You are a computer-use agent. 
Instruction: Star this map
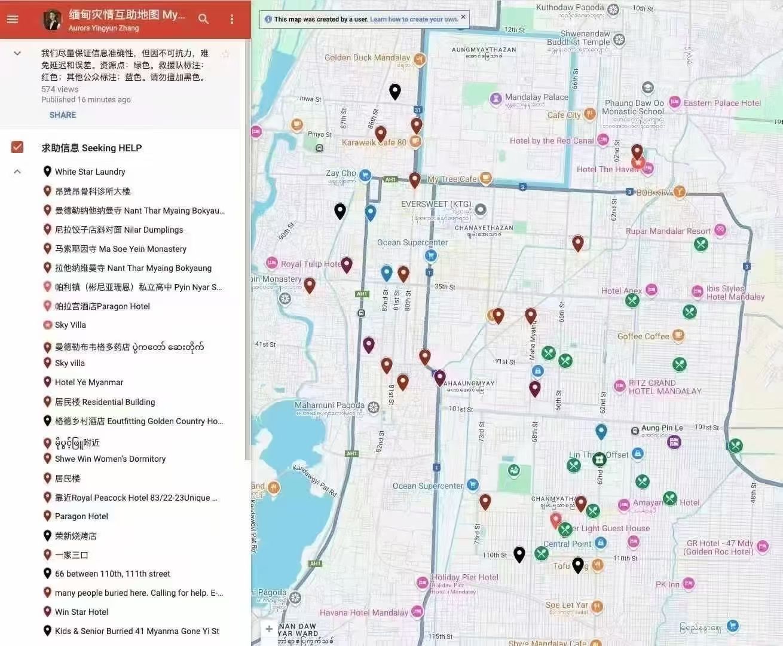(x=225, y=54)
